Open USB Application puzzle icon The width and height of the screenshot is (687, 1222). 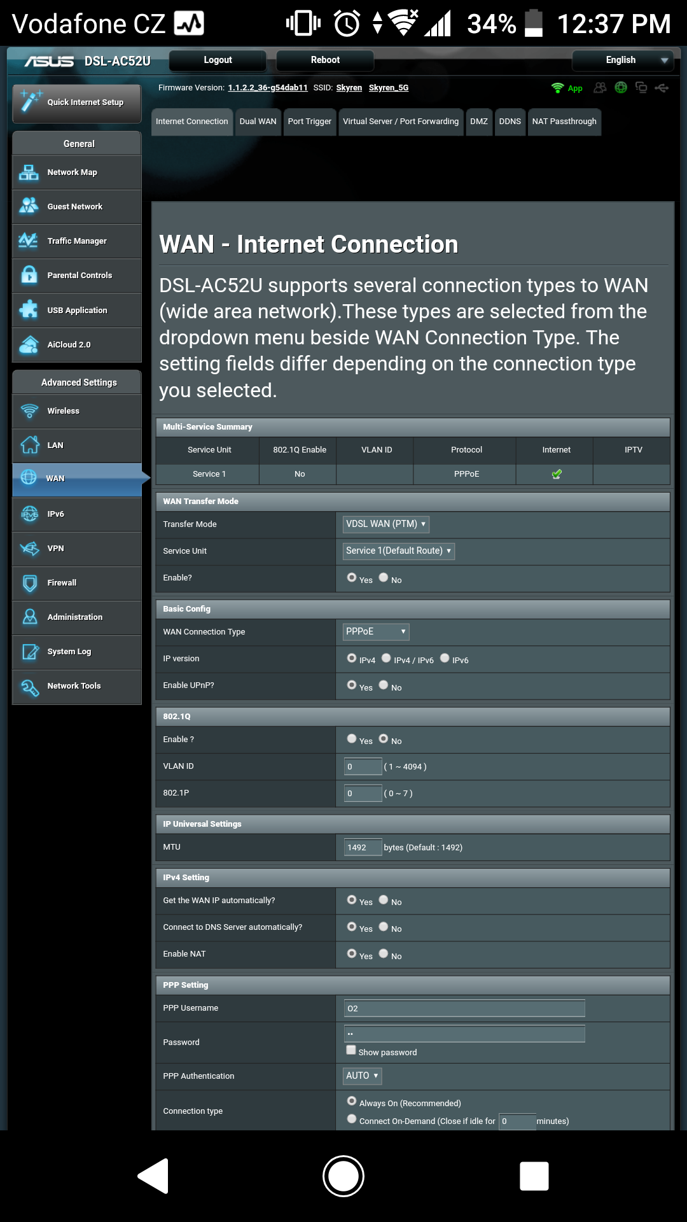pyautogui.click(x=29, y=310)
